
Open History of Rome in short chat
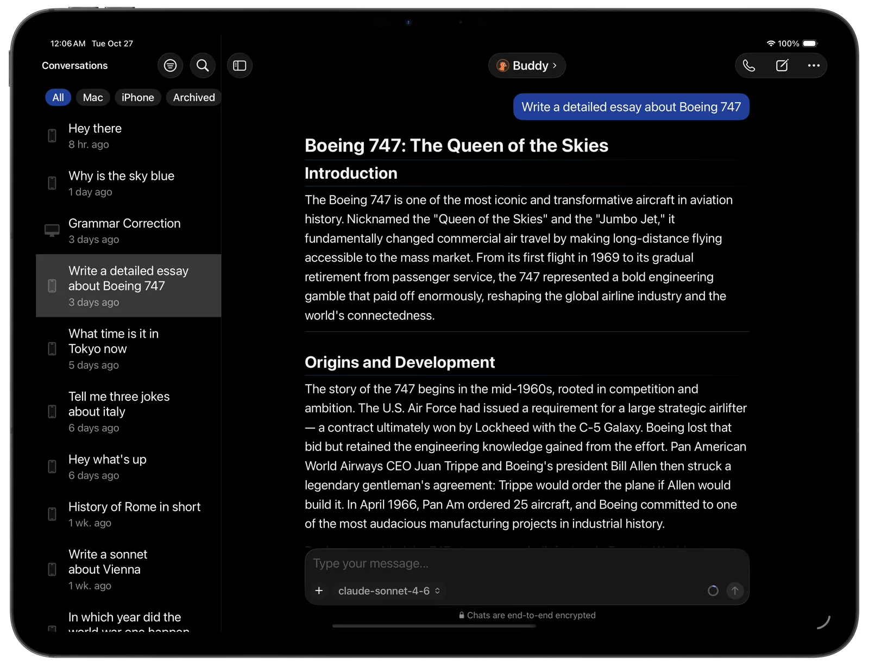click(x=129, y=514)
